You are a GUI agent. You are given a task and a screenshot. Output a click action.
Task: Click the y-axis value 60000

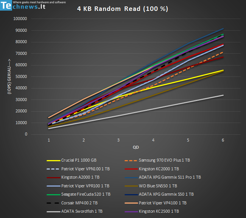click(x=21, y=65)
